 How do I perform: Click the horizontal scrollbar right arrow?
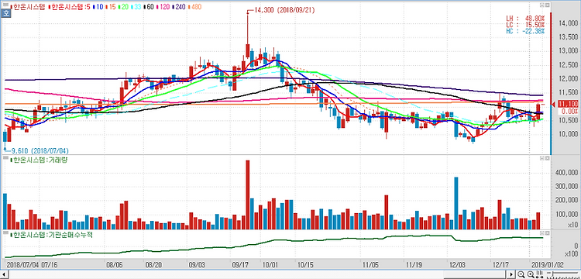(511, 274)
